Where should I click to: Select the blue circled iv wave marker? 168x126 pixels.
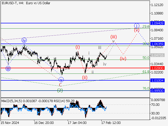(24, 40)
